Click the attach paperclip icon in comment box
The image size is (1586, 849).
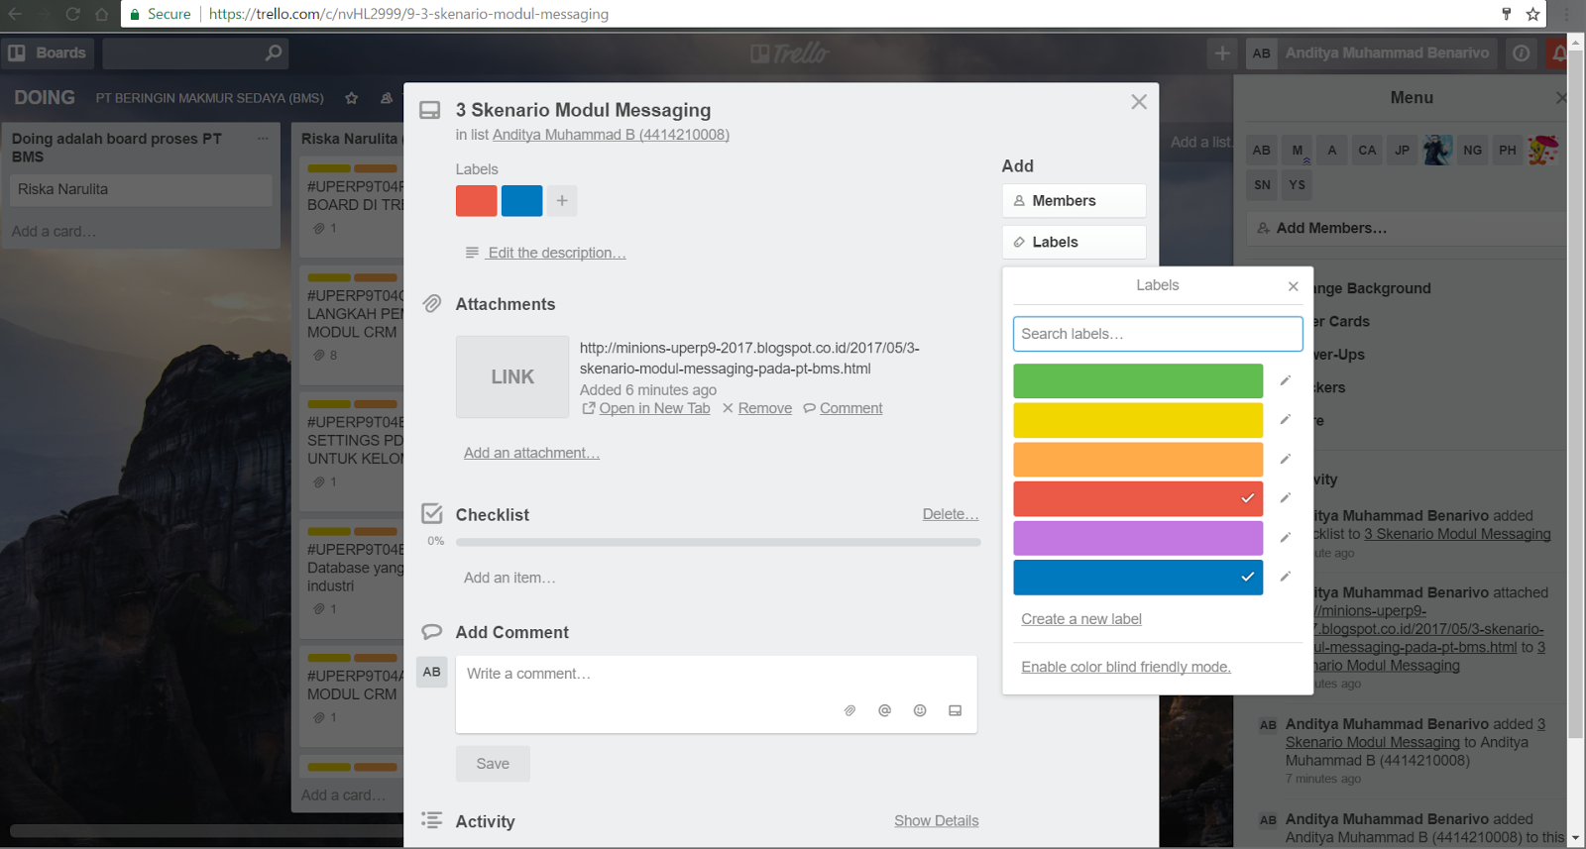[850, 710]
